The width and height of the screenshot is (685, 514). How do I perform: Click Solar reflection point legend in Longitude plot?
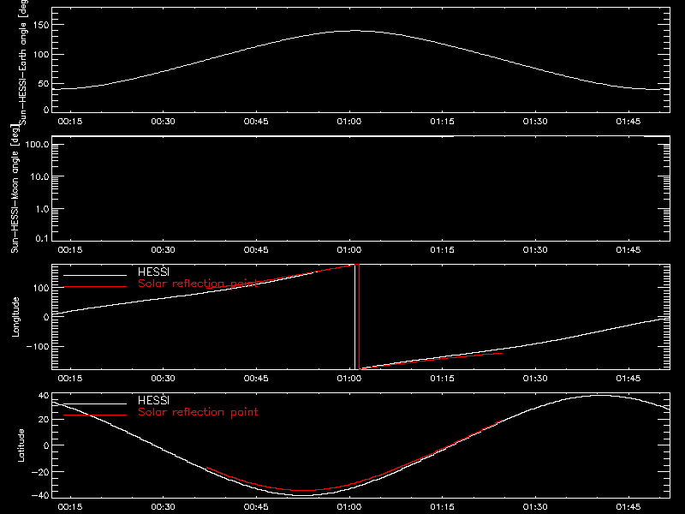pyautogui.click(x=198, y=284)
